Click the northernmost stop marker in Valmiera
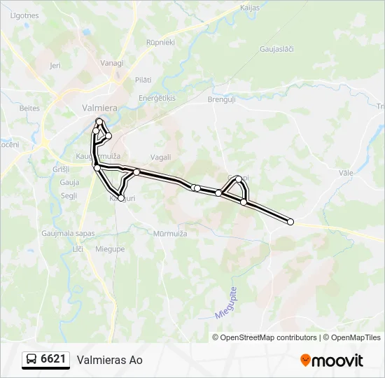The height and width of the screenshot is (378, 385). pyautogui.click(x=99, y=122)
